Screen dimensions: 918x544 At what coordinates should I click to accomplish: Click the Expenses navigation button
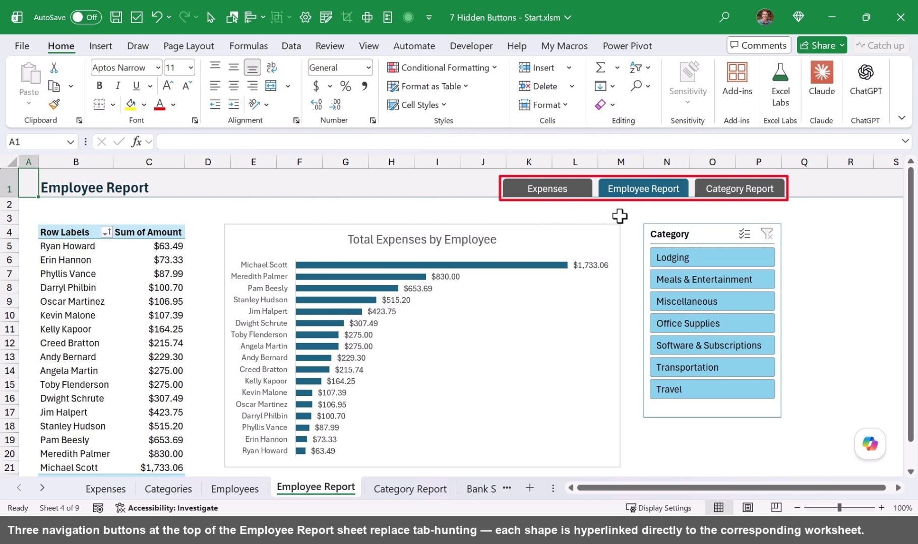pos(547,188)
